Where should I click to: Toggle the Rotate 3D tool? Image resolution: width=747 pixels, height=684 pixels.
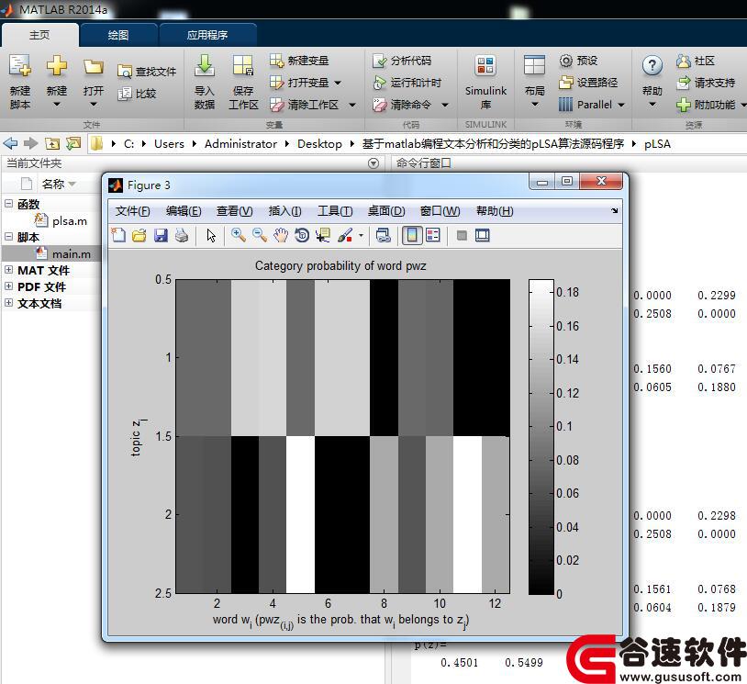(x=302, y=235)
